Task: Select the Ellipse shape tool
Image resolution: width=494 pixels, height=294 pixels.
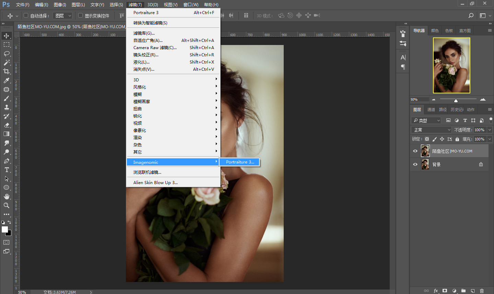Action: 7,188
